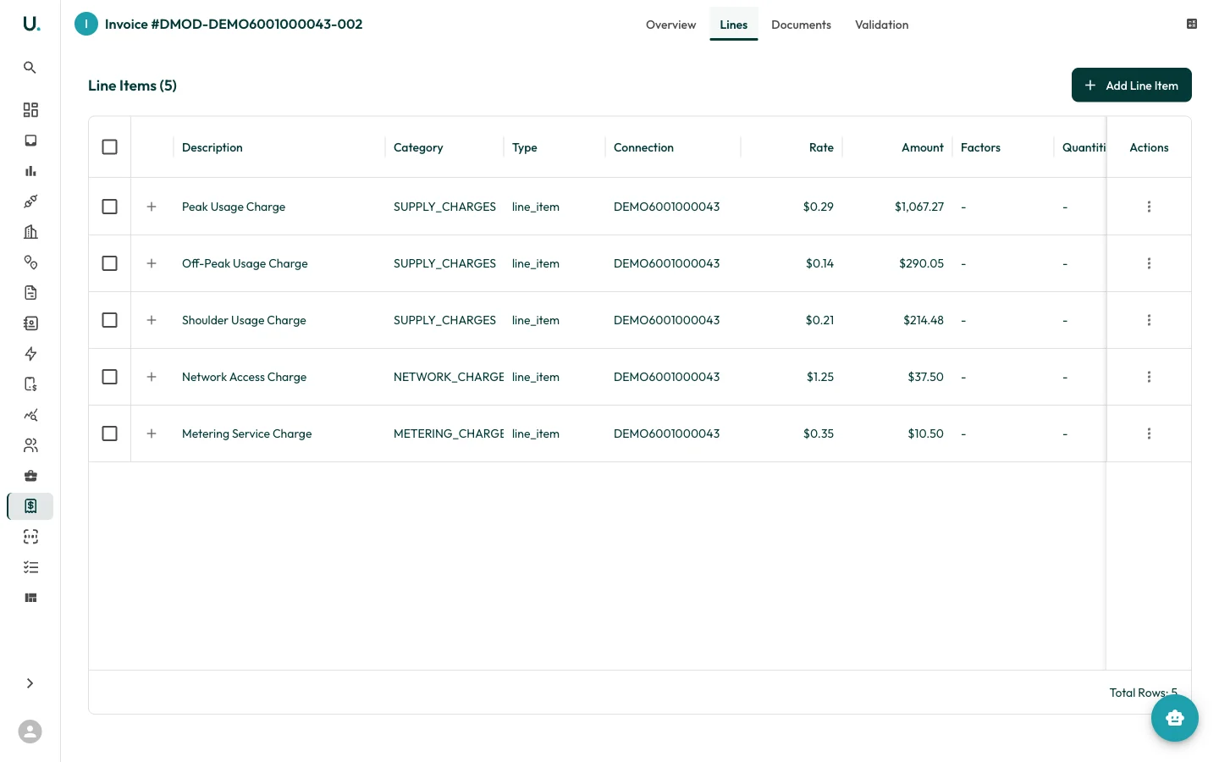
Task: Expand the Off-Peak Usage Charge row
Action: pos(152,263)
